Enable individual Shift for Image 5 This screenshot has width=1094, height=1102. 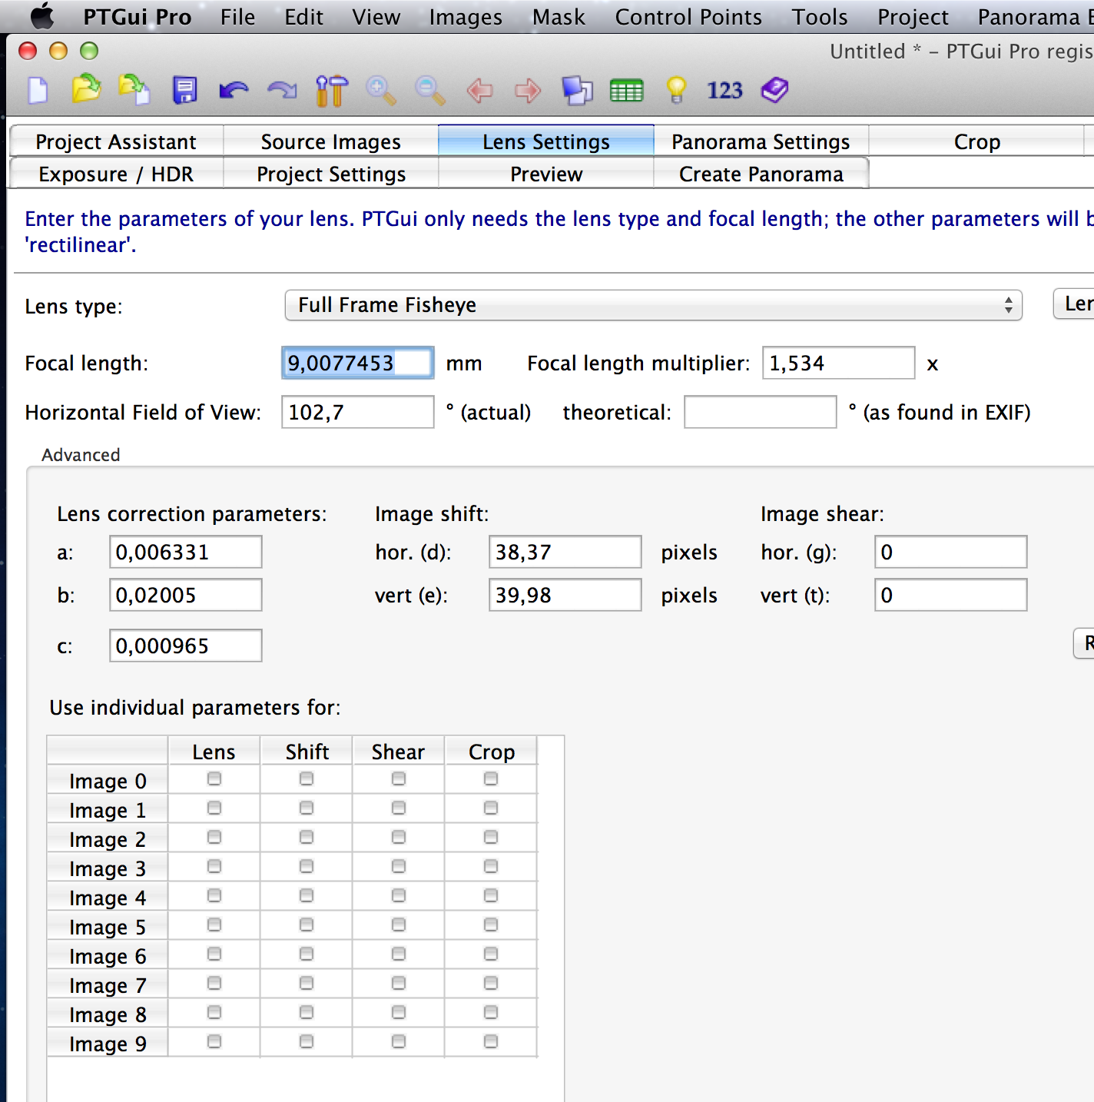pos(307,925)
